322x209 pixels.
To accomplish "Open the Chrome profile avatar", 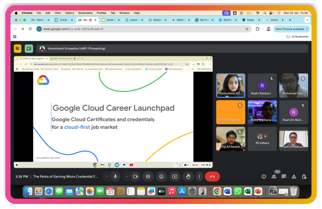I will (268, 29).
